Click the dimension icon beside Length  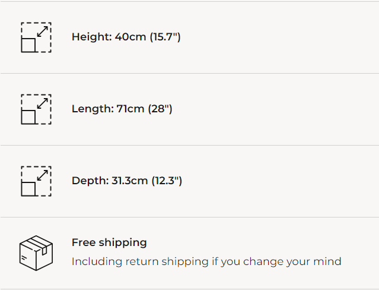(36, 109)
